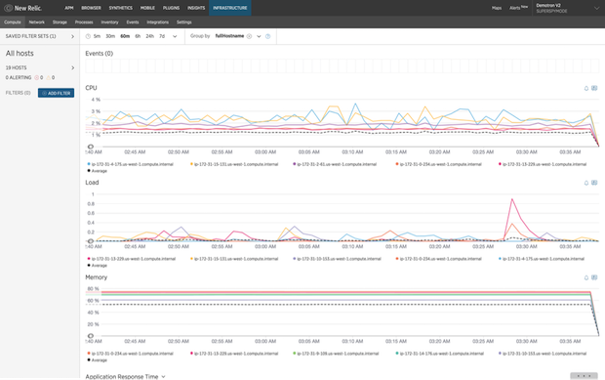The height and width of the screenshot is (380, 605).
Task: Set time range to 60m
Action: coord(125,36)
